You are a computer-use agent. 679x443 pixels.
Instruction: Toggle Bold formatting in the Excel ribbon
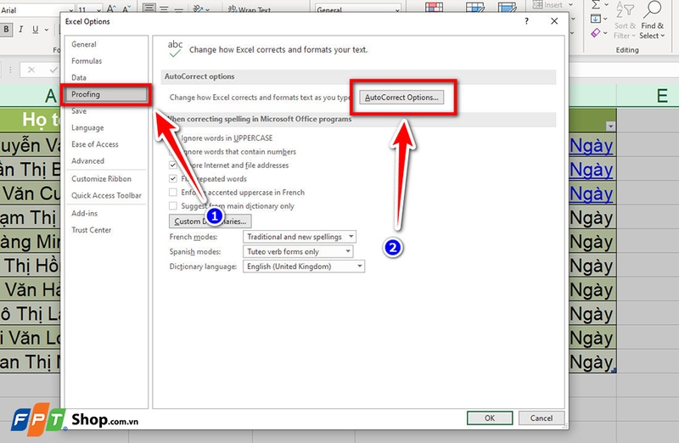6,30
